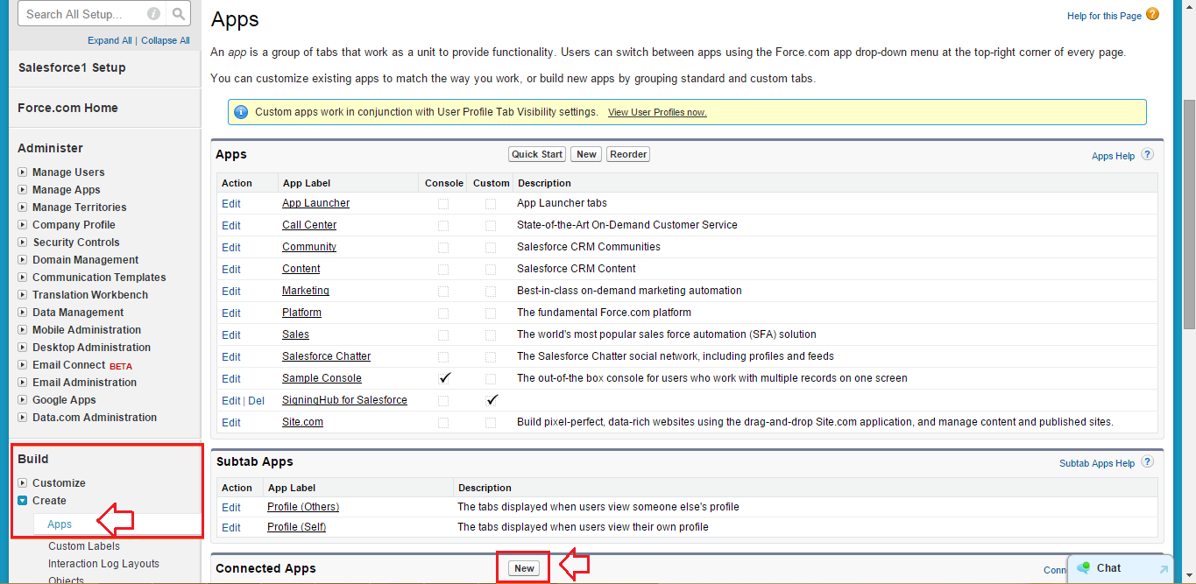Toggle the Custom checkbox for Site.com

coord(491,422)
